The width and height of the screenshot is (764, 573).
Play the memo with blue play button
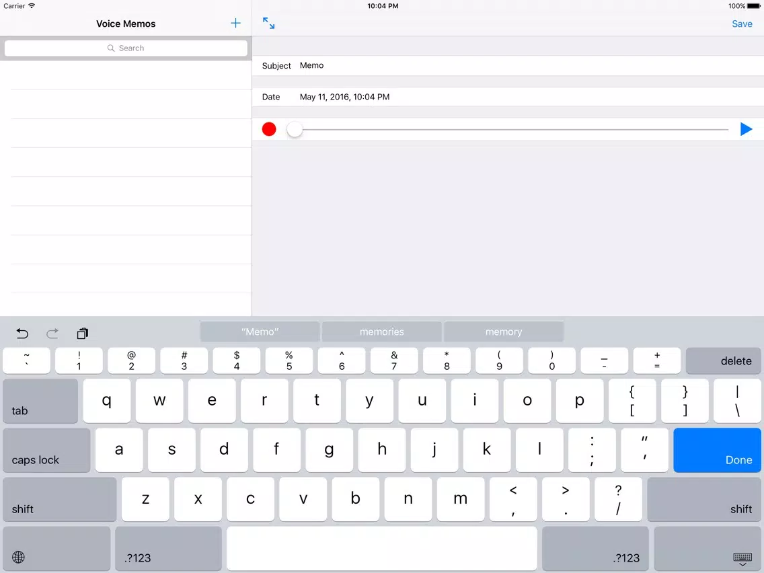(746, 129)
